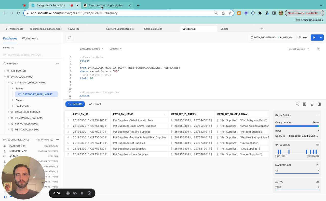The height and width of the screenshot is (201, 326).
Task: Toggle the left sidebar panel icon
Action: click(x=6, y=197)
